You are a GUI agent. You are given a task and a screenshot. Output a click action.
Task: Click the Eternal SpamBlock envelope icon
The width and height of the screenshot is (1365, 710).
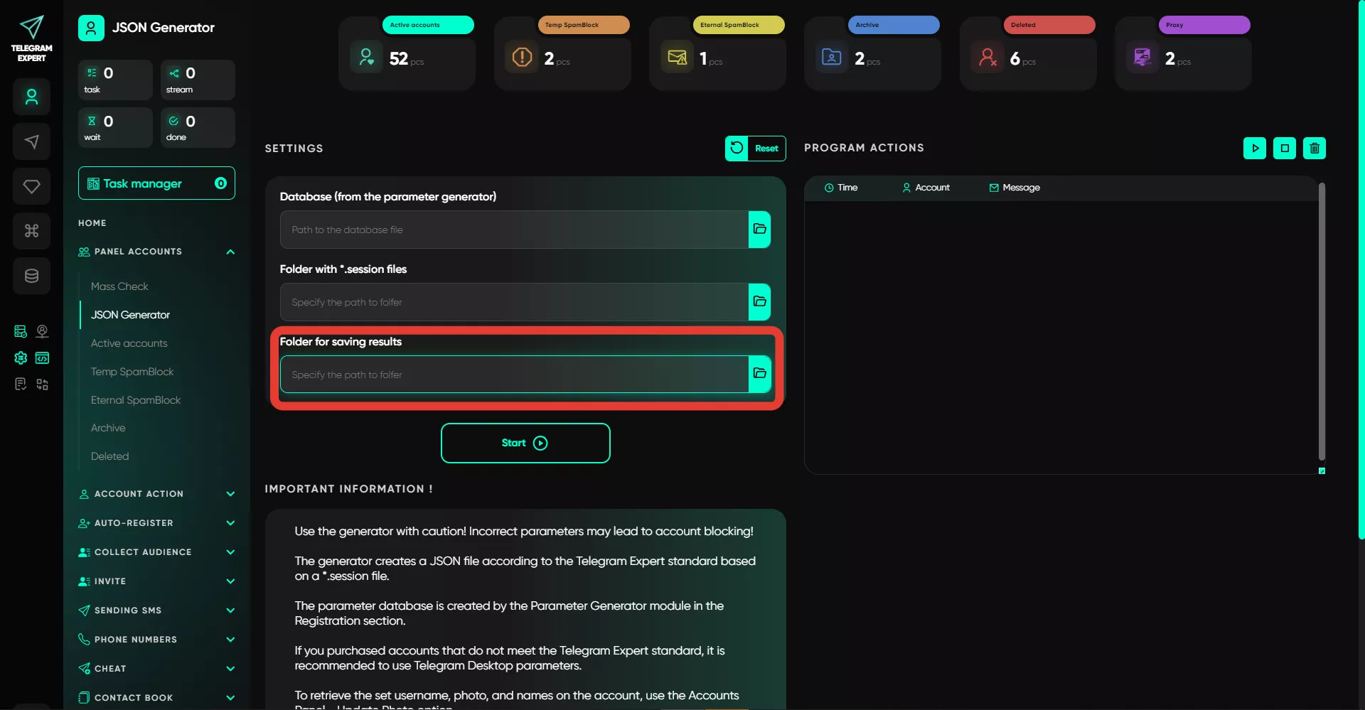point(677,57)
